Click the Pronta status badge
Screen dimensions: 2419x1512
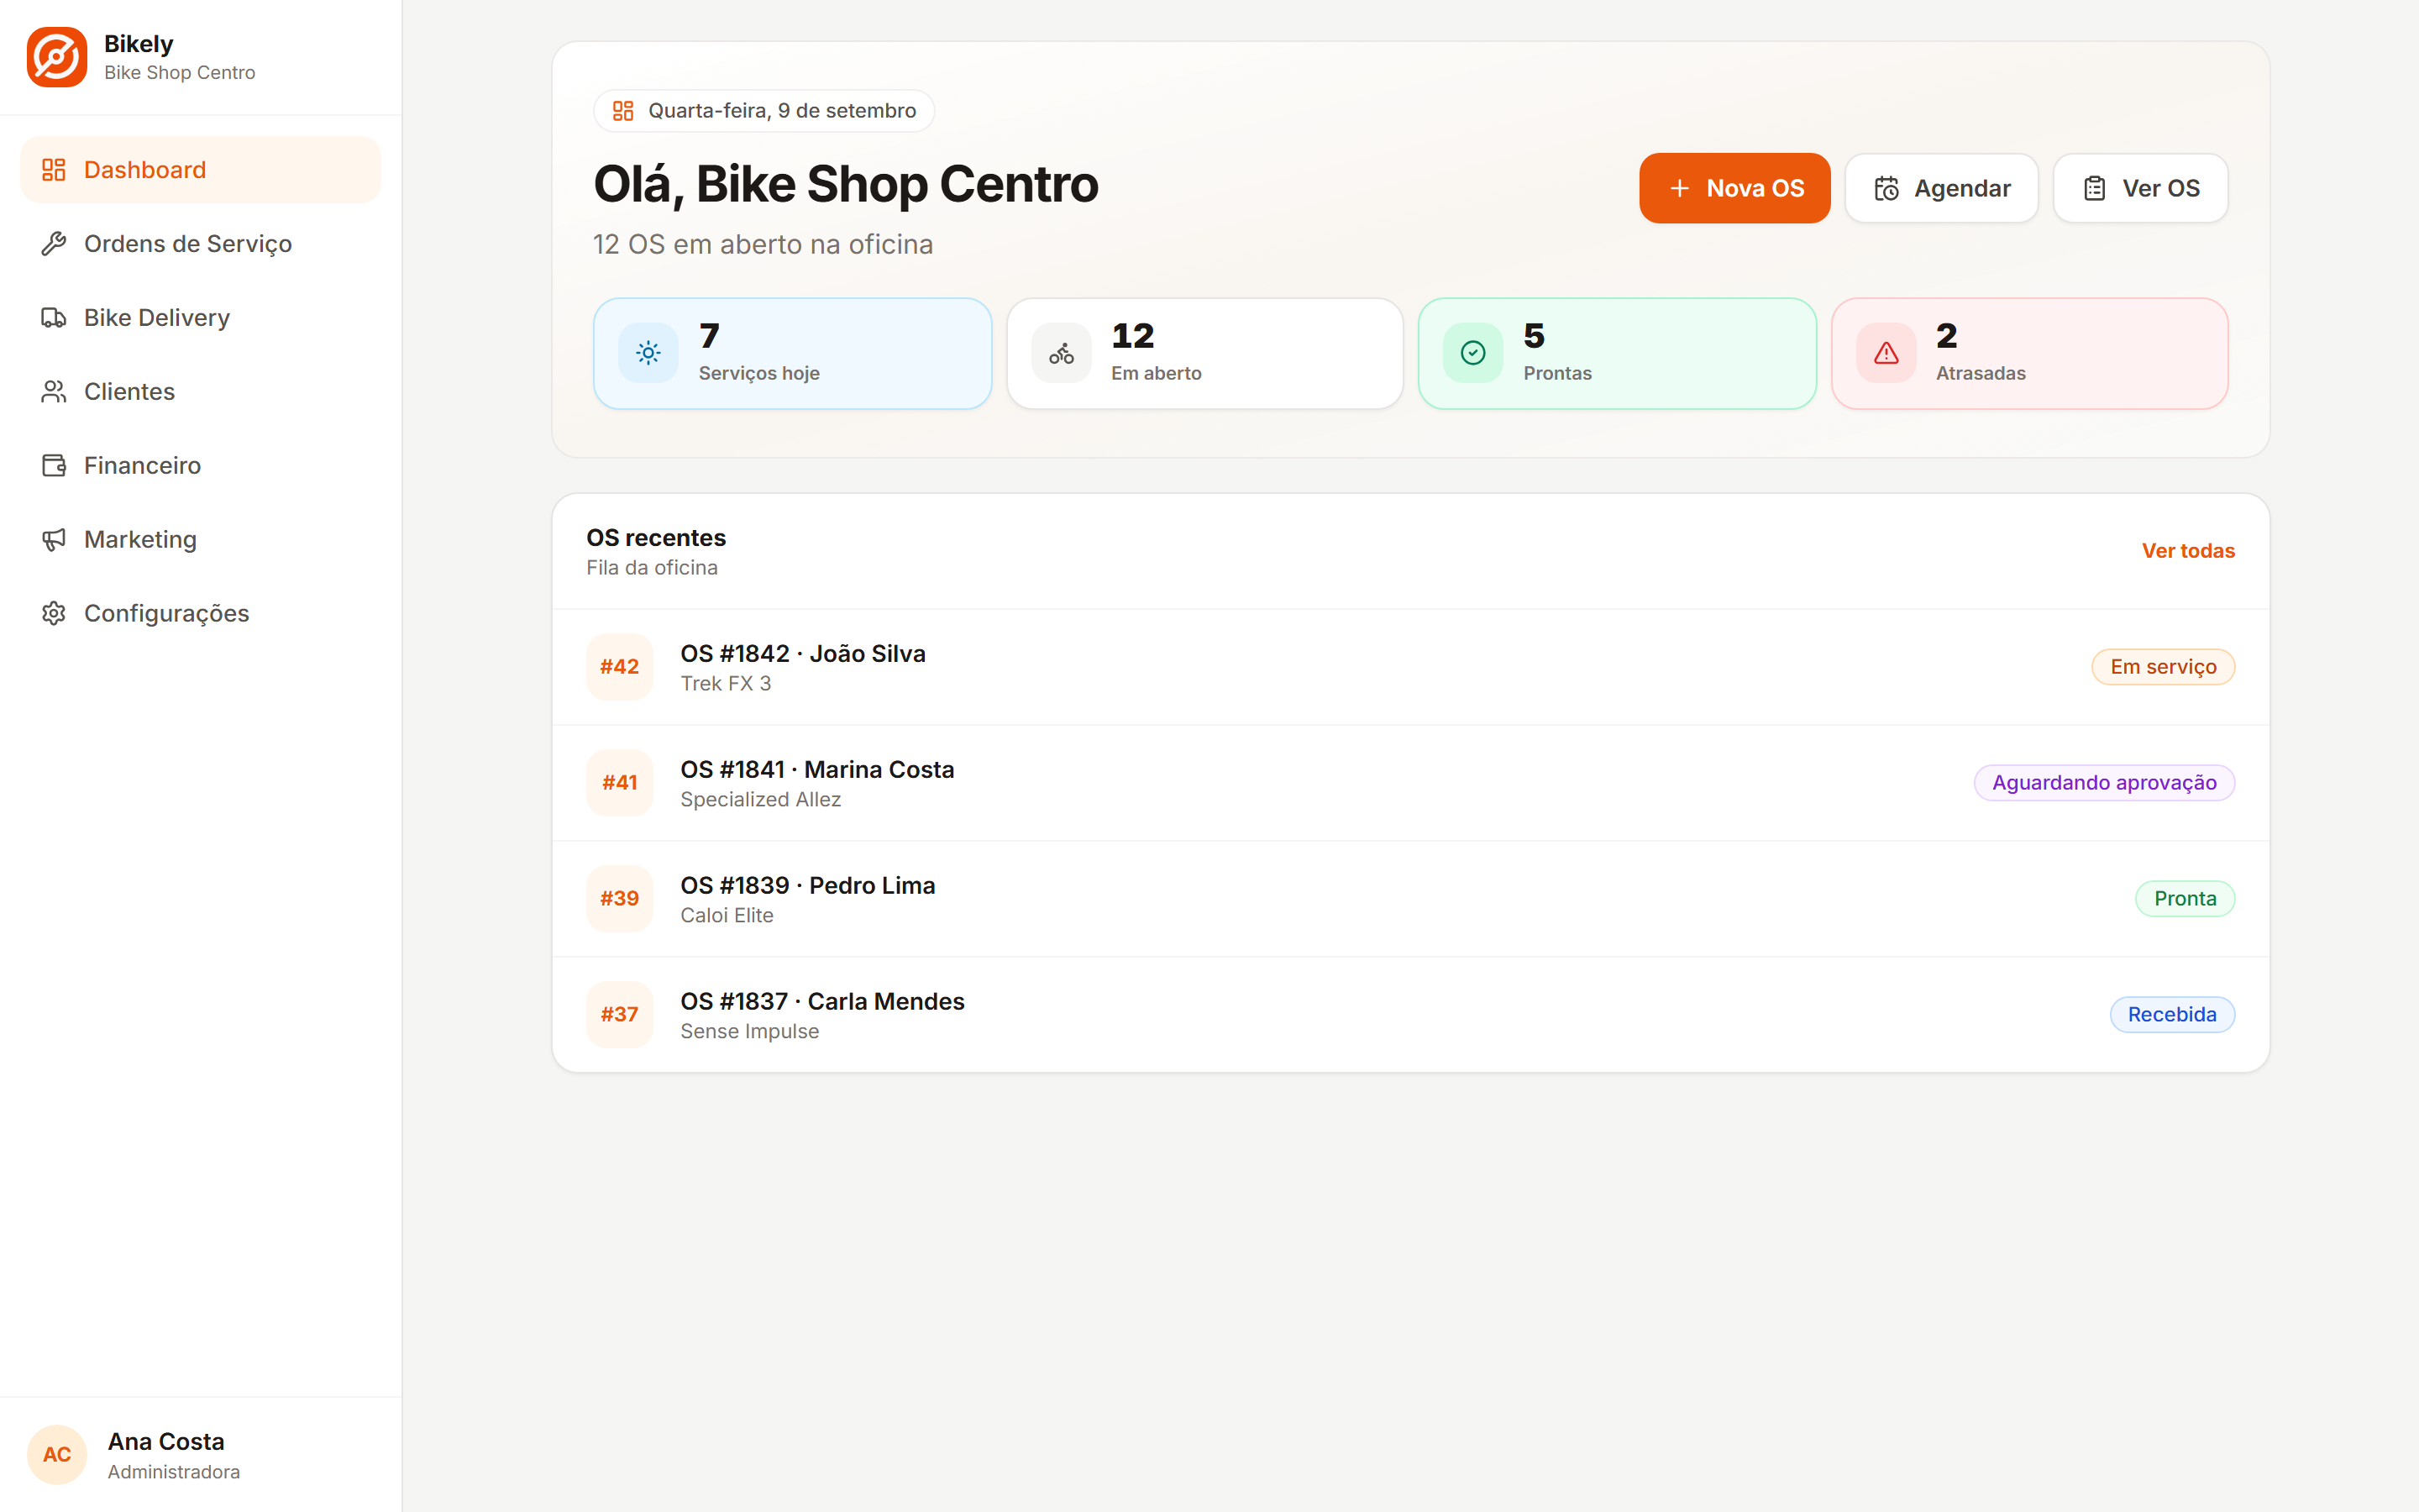2185,899
